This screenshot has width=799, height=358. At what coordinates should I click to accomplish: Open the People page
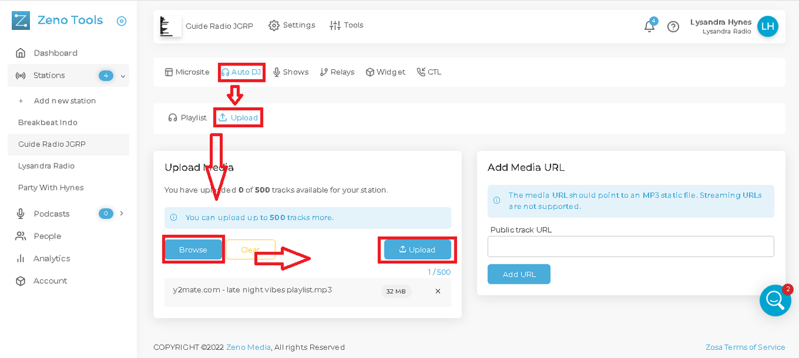tap(47, 236)
